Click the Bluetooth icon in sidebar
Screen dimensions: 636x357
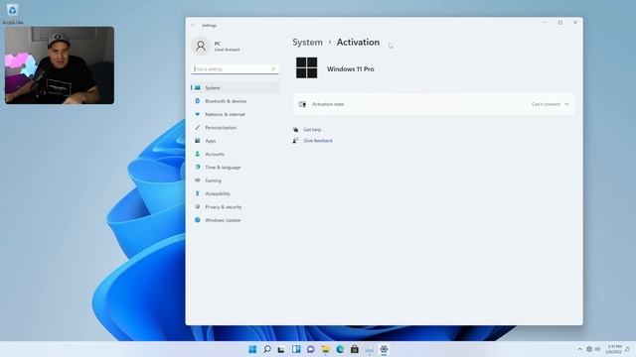pos(198,101)
